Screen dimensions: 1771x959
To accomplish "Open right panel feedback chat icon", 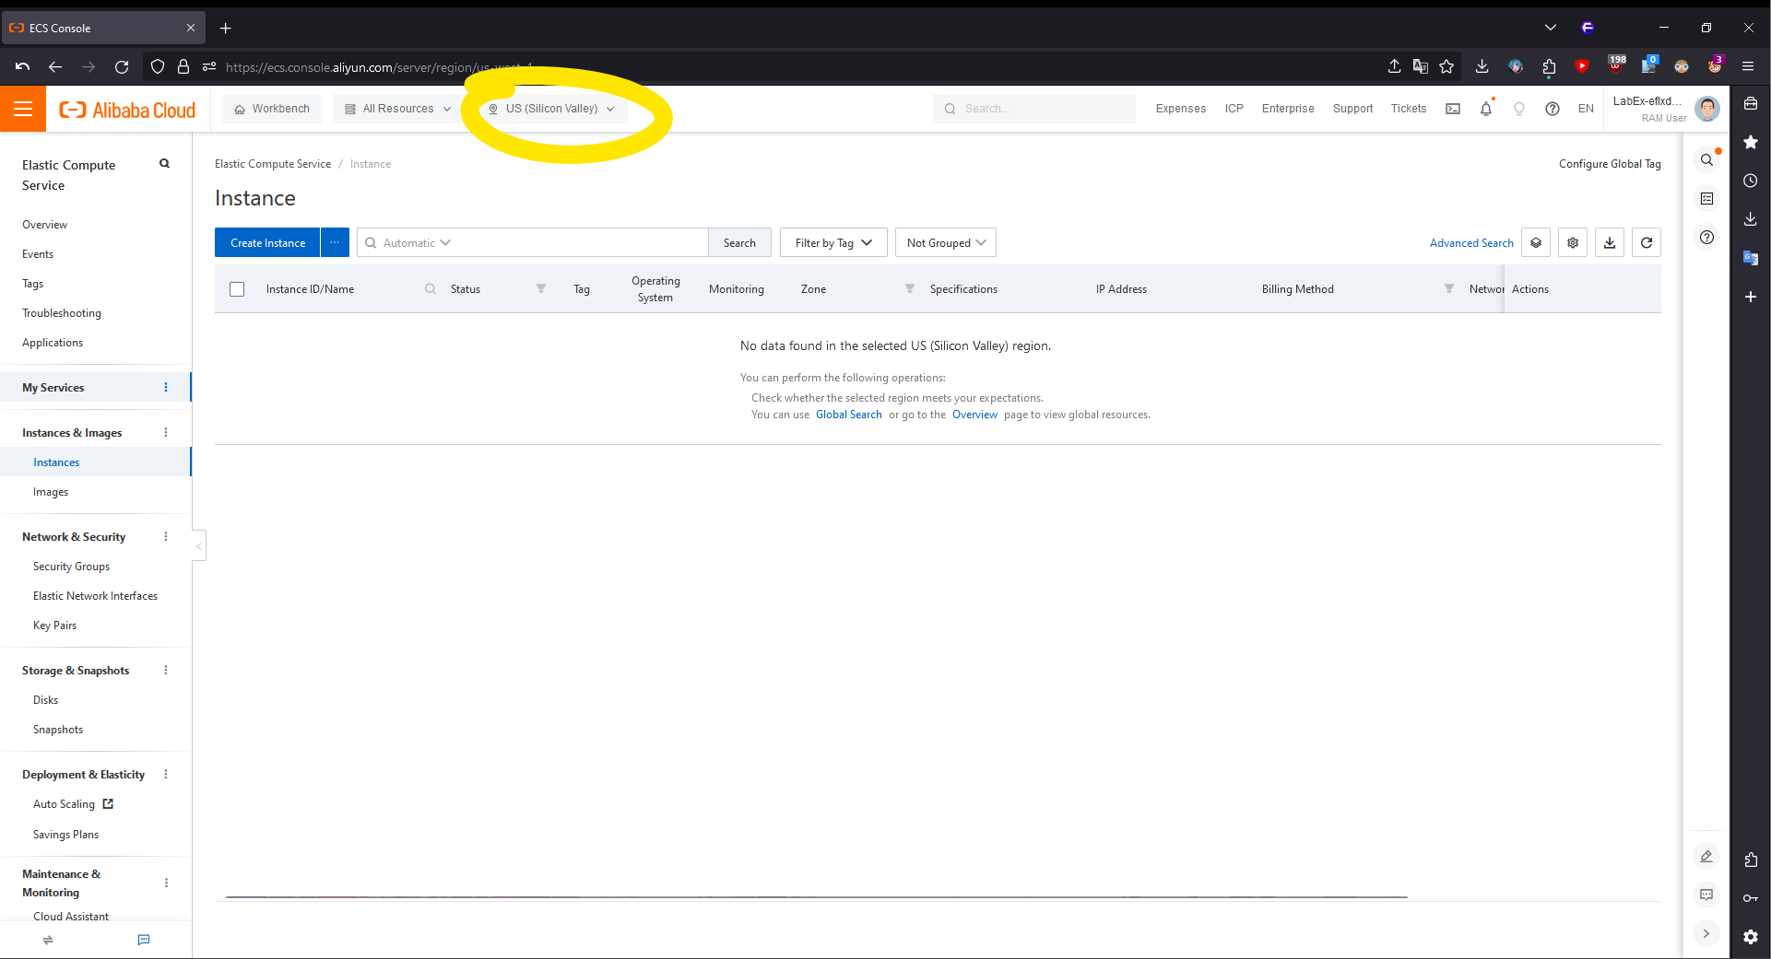I will (x=1706, y=895).
